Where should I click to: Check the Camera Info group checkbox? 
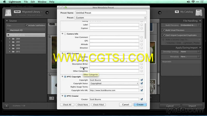tap(65, 34)
